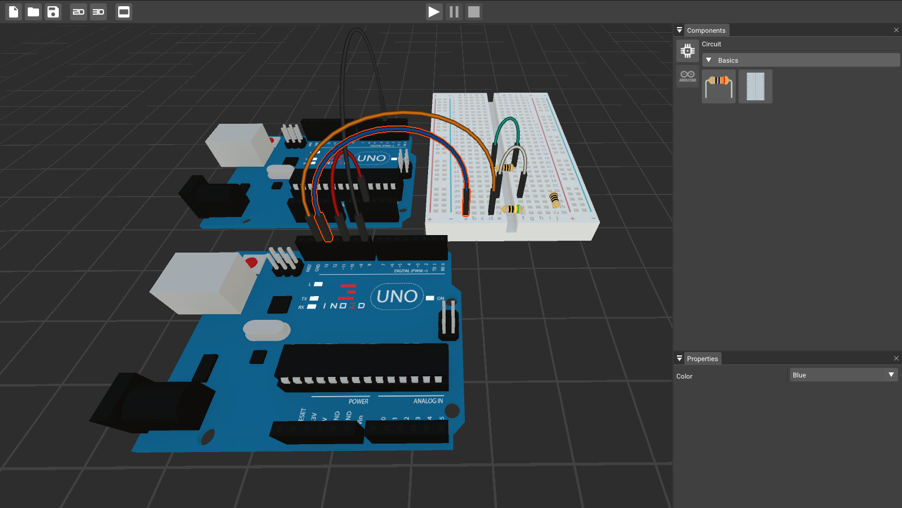Screen dimensions: 902x508
Task: Open the Color dropdown showing Blue
Action: 844,375
